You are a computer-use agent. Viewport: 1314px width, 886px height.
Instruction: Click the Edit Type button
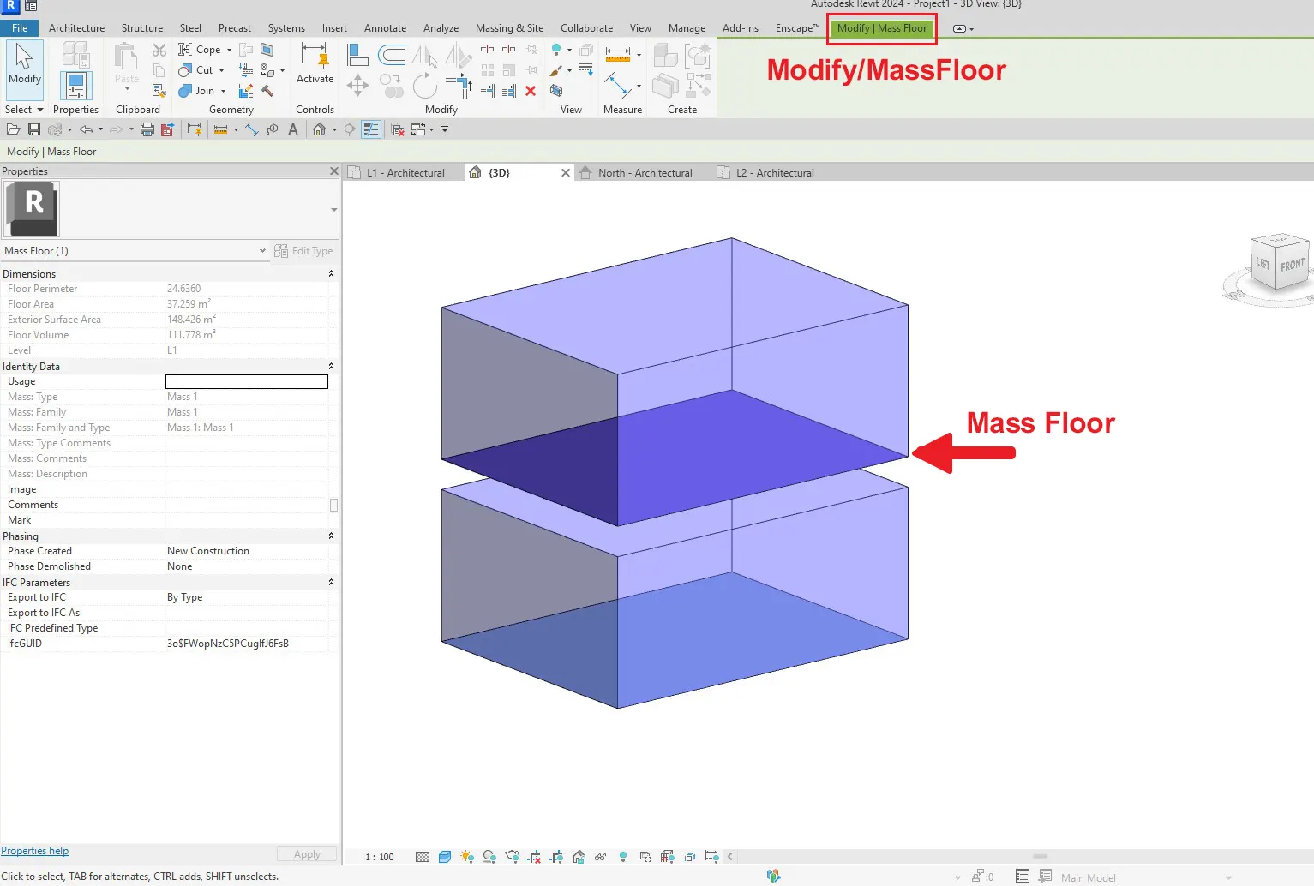coord(304,251)
